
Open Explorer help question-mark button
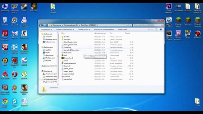click(x=161, y=29)
